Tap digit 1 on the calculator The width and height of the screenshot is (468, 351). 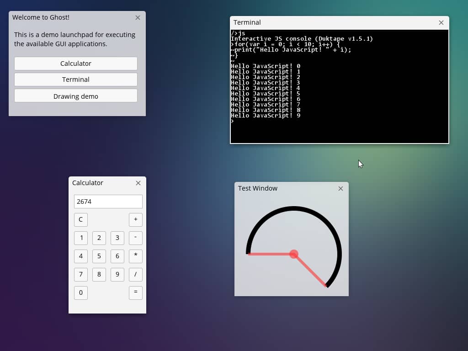[81, 238]
